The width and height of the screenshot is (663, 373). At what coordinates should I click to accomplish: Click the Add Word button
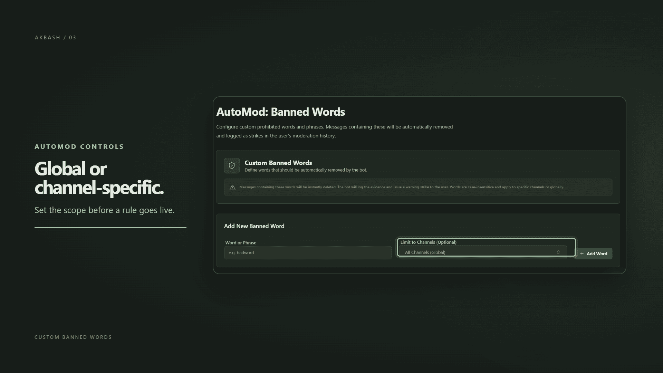click(x=593, y=254)
